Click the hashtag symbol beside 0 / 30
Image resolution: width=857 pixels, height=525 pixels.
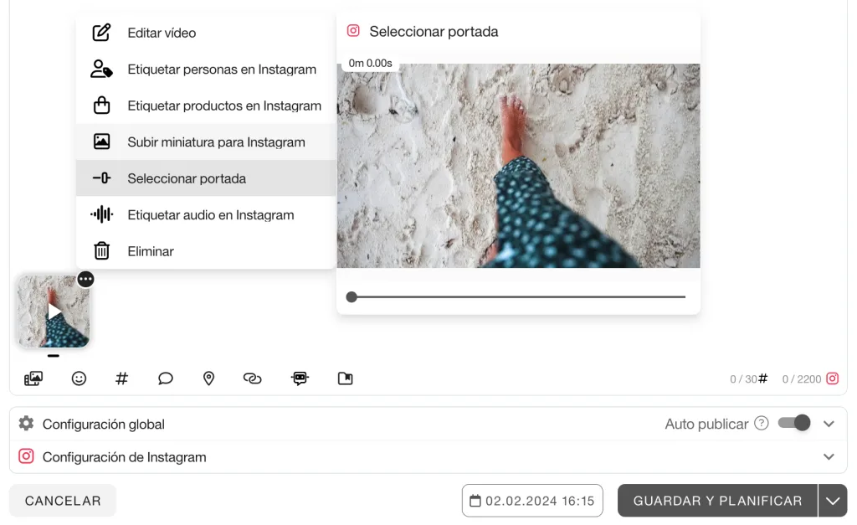point(763,378)
